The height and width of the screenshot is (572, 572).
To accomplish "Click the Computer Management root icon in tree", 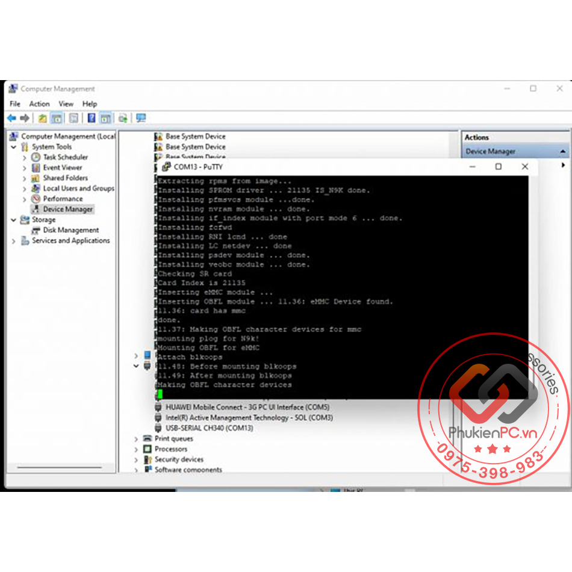I will 14,137.
